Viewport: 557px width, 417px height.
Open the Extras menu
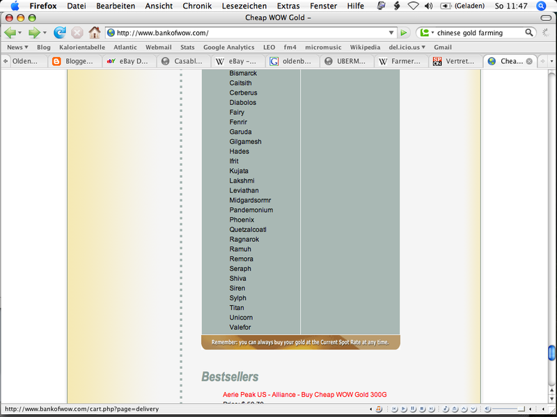click(x=288, y=6)
